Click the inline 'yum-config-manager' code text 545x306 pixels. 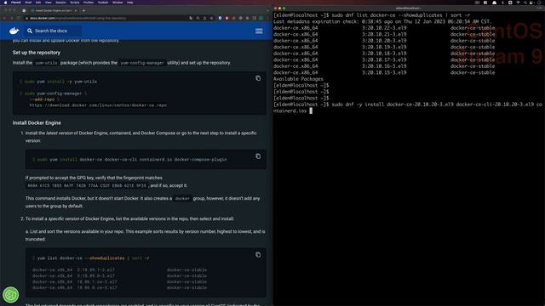142,63
